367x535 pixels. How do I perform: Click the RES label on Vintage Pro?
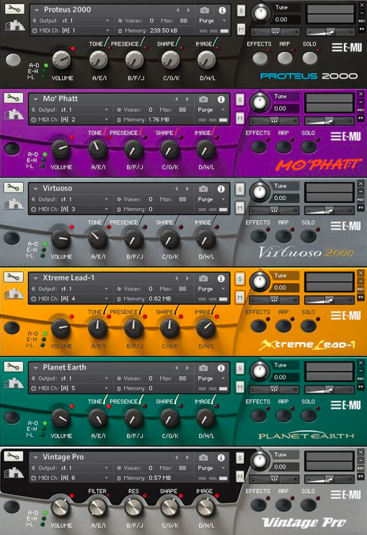point(133,492)
